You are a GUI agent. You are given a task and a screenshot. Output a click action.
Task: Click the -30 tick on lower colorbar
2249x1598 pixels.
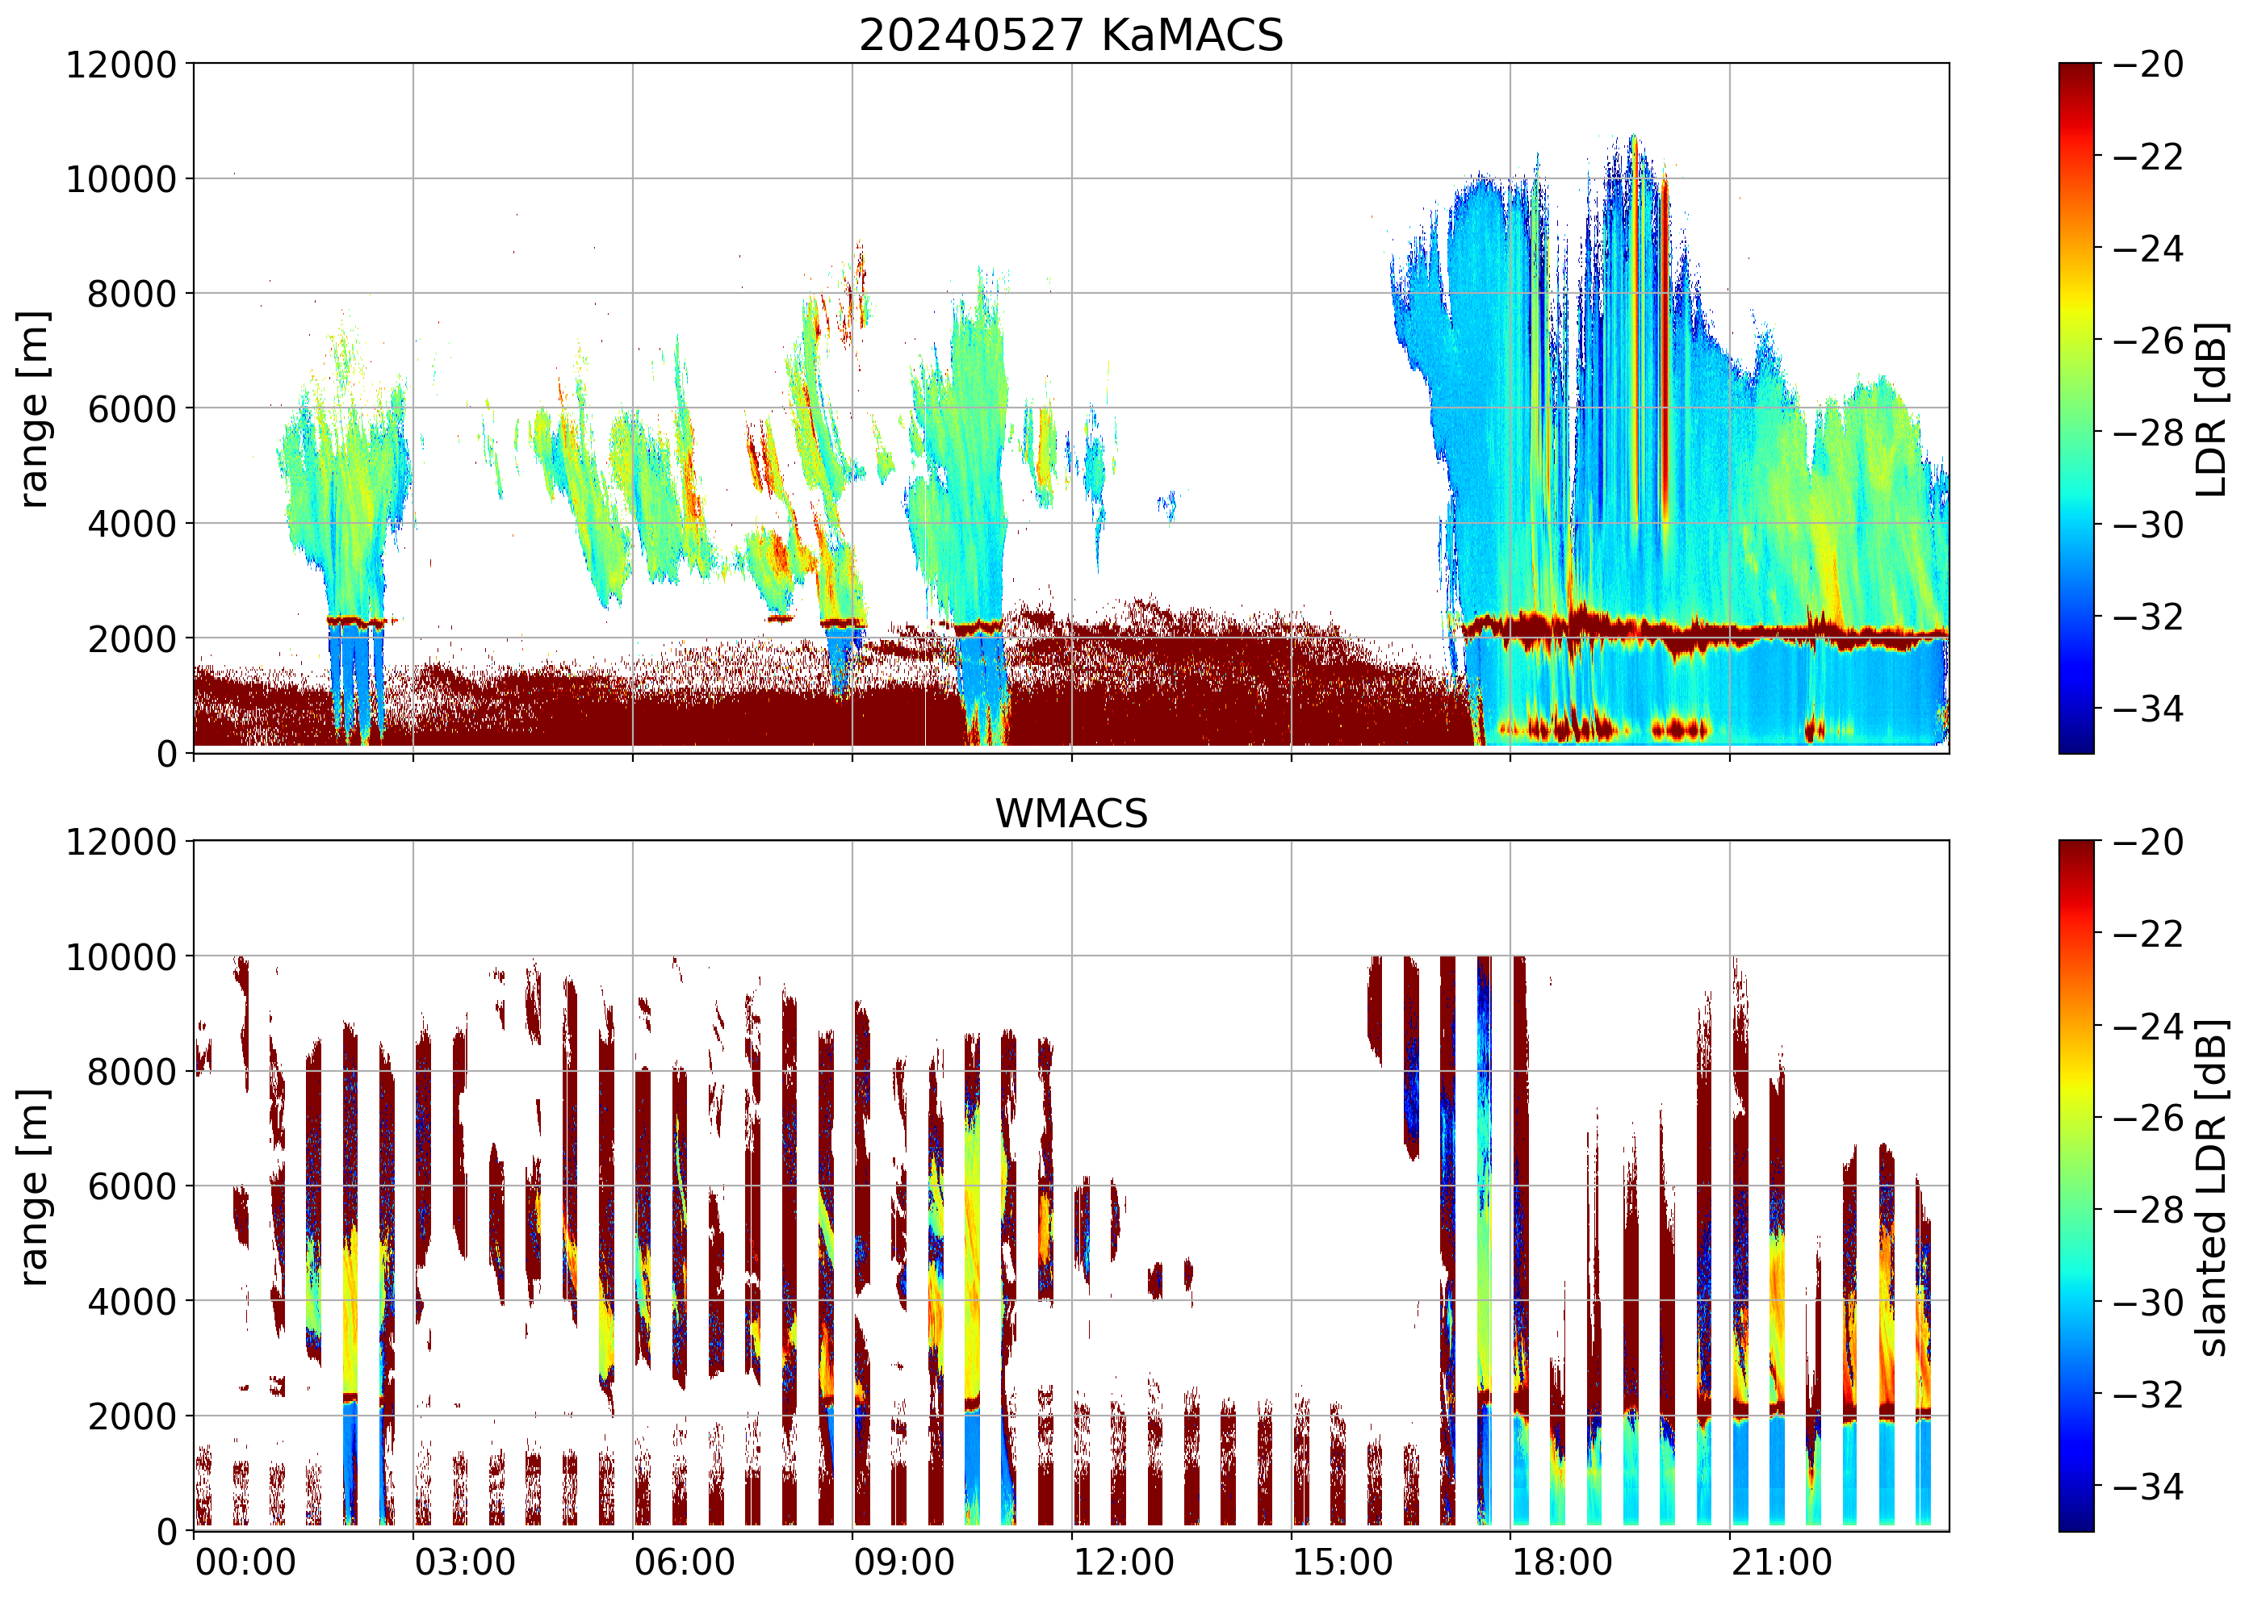[x=2149, y=1303]
